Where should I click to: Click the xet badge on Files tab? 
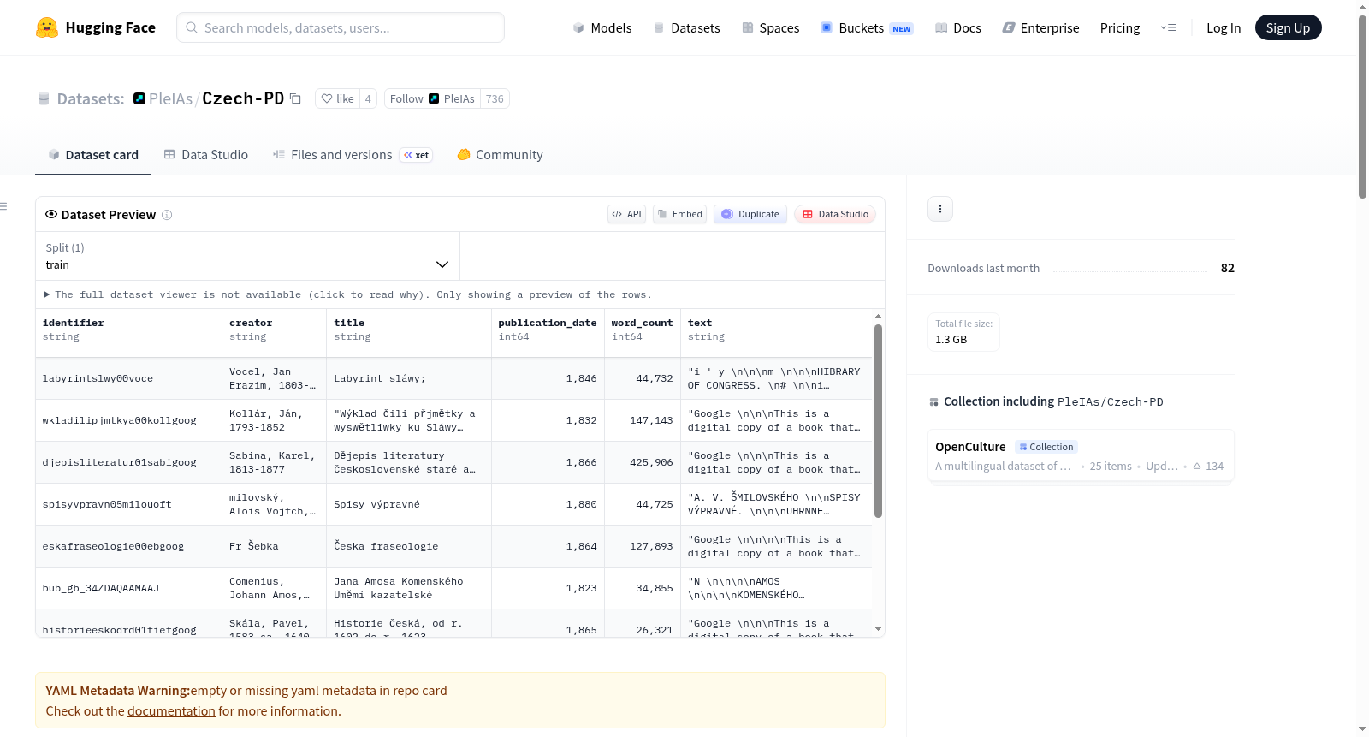click(x=417, y=155)
